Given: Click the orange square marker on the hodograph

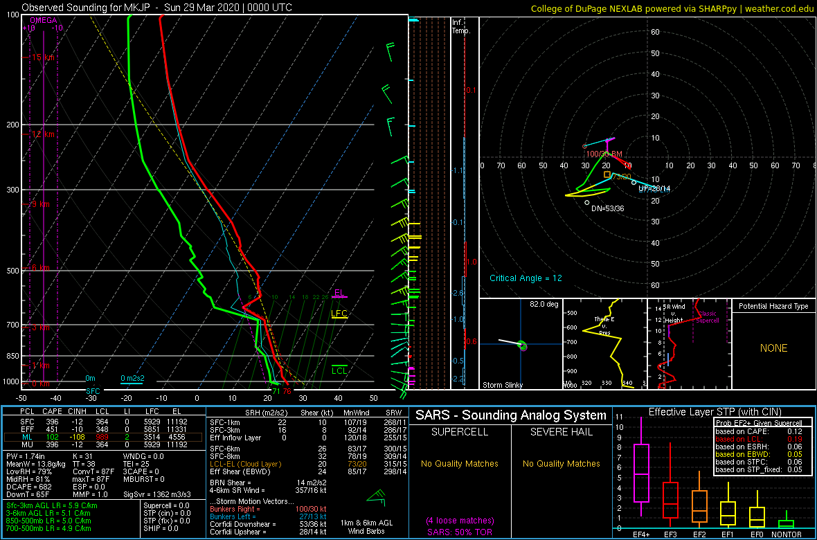Looking at the screenshot, I should [607, 174].
